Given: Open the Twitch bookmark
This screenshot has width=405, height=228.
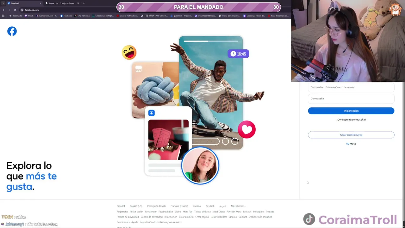Looking at the screenshot, I should tap(29, 16).
